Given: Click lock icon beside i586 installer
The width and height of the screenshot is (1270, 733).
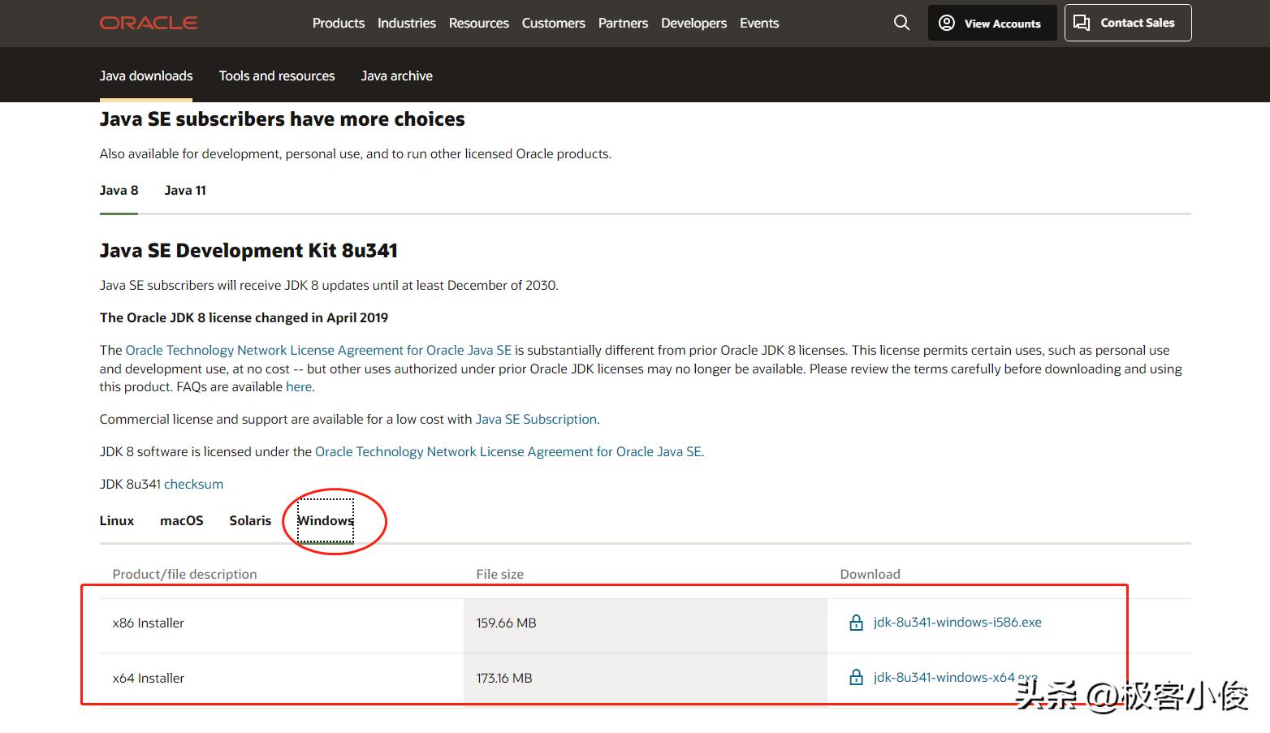Looking at the screenshot, I should (856, 623).
